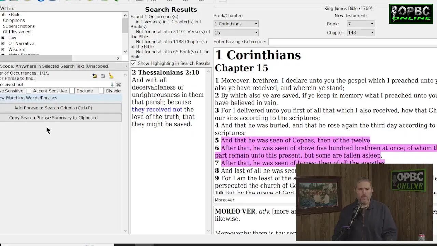Viewport: 437px width, 246px height.
Task: Click the Within tree scroll-down arrow
Action: [125, 52]
